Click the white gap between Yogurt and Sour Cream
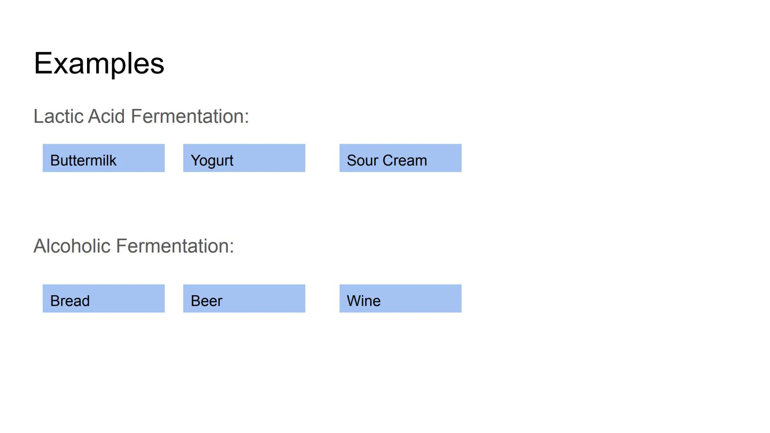770x433 pixels. [322, 158]
